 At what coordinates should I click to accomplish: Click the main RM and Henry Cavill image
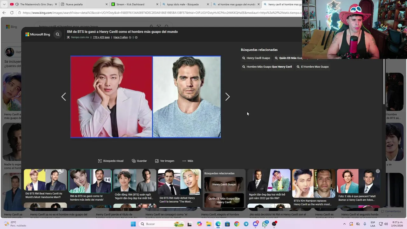[146, 97]
